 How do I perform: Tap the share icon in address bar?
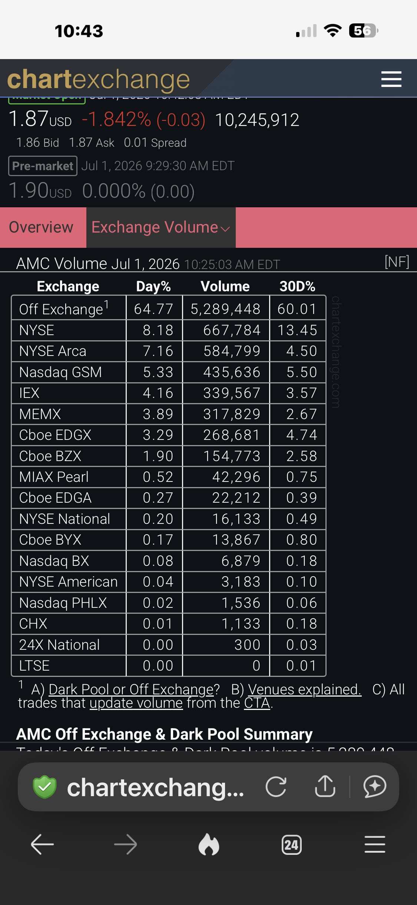(325, 786)
